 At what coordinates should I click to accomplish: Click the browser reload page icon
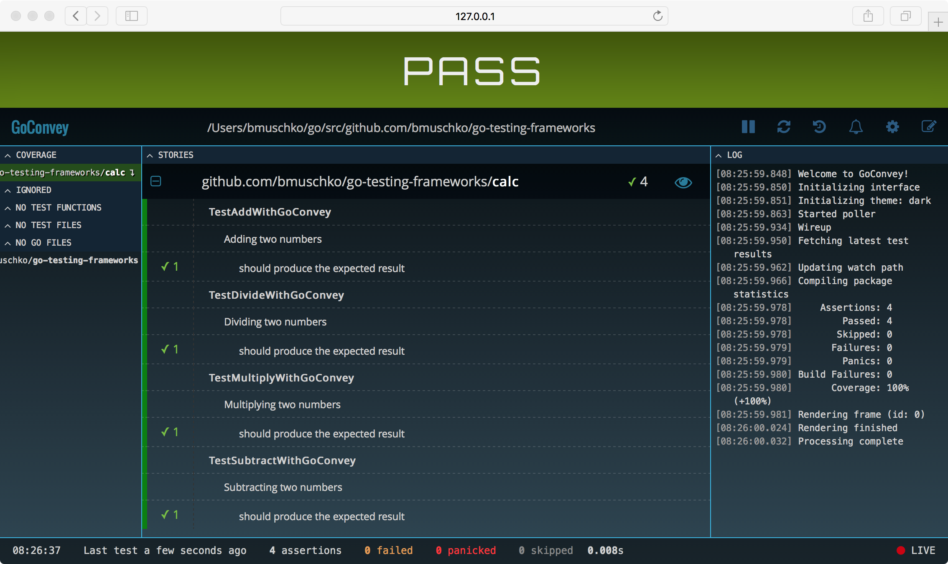pos(657,16)
